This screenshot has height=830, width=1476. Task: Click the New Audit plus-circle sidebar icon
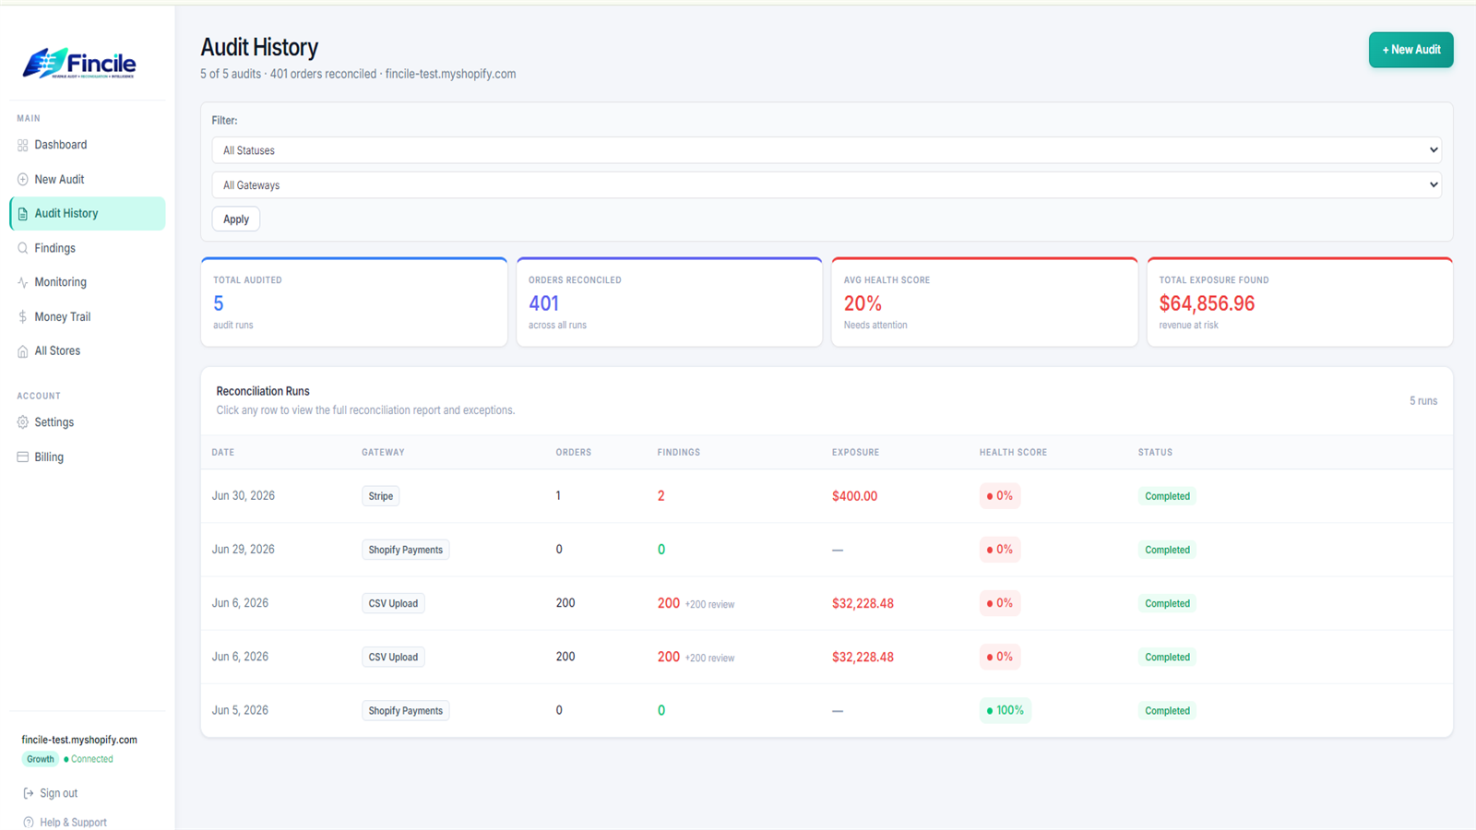tap(23, 179)
